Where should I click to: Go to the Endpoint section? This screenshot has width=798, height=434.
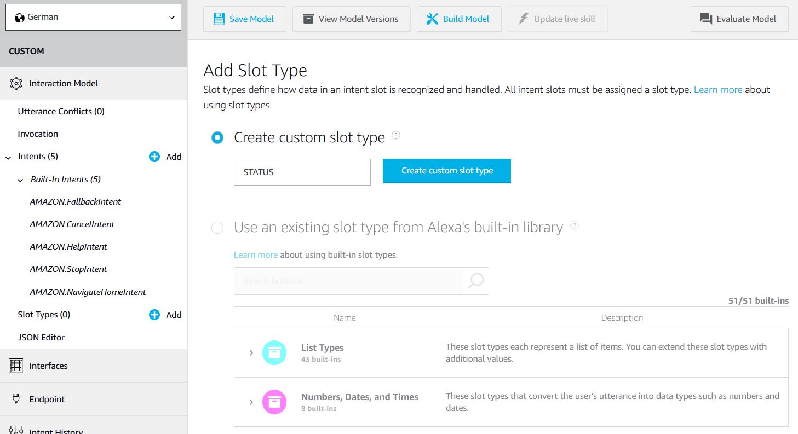47,399
